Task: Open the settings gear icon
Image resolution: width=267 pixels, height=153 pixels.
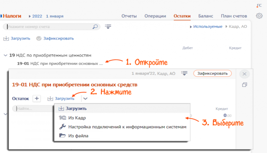Action: [259, 16]
